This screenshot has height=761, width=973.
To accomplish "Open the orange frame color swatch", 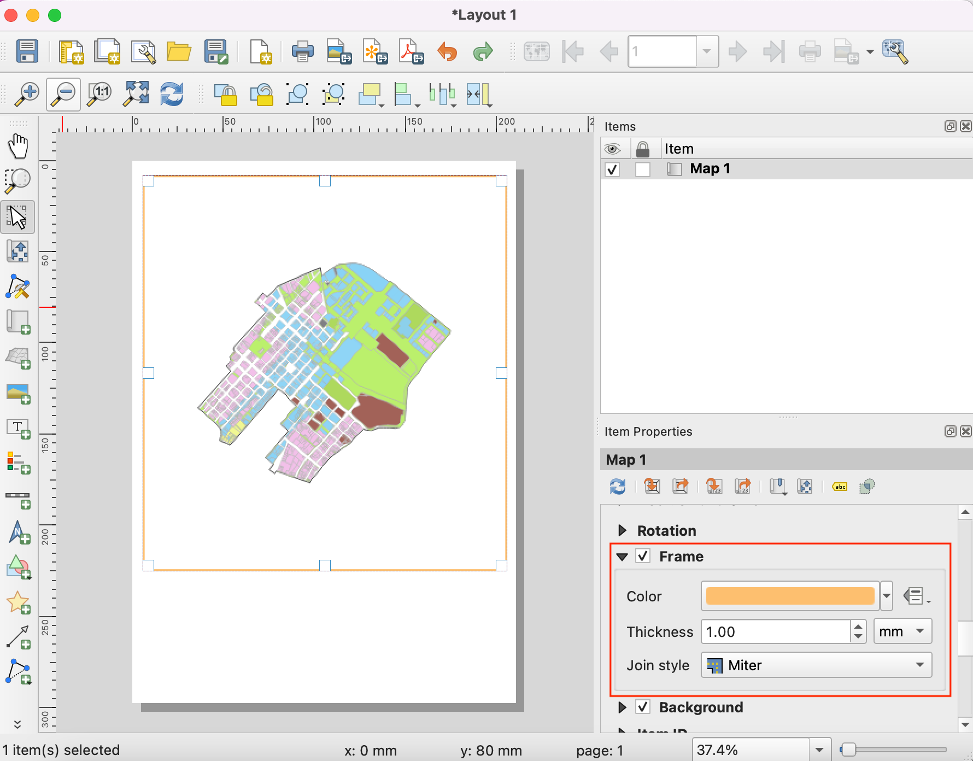I will click(790, 596).
